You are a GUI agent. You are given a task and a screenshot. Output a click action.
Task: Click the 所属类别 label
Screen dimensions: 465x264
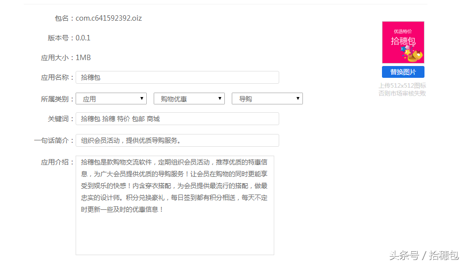click(x=57, y=99)
